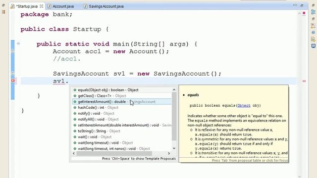The height and width of the screenshot is (178, 317).
Task: Open the Declaration fast view icon
Action: click(x=314, y=39)
